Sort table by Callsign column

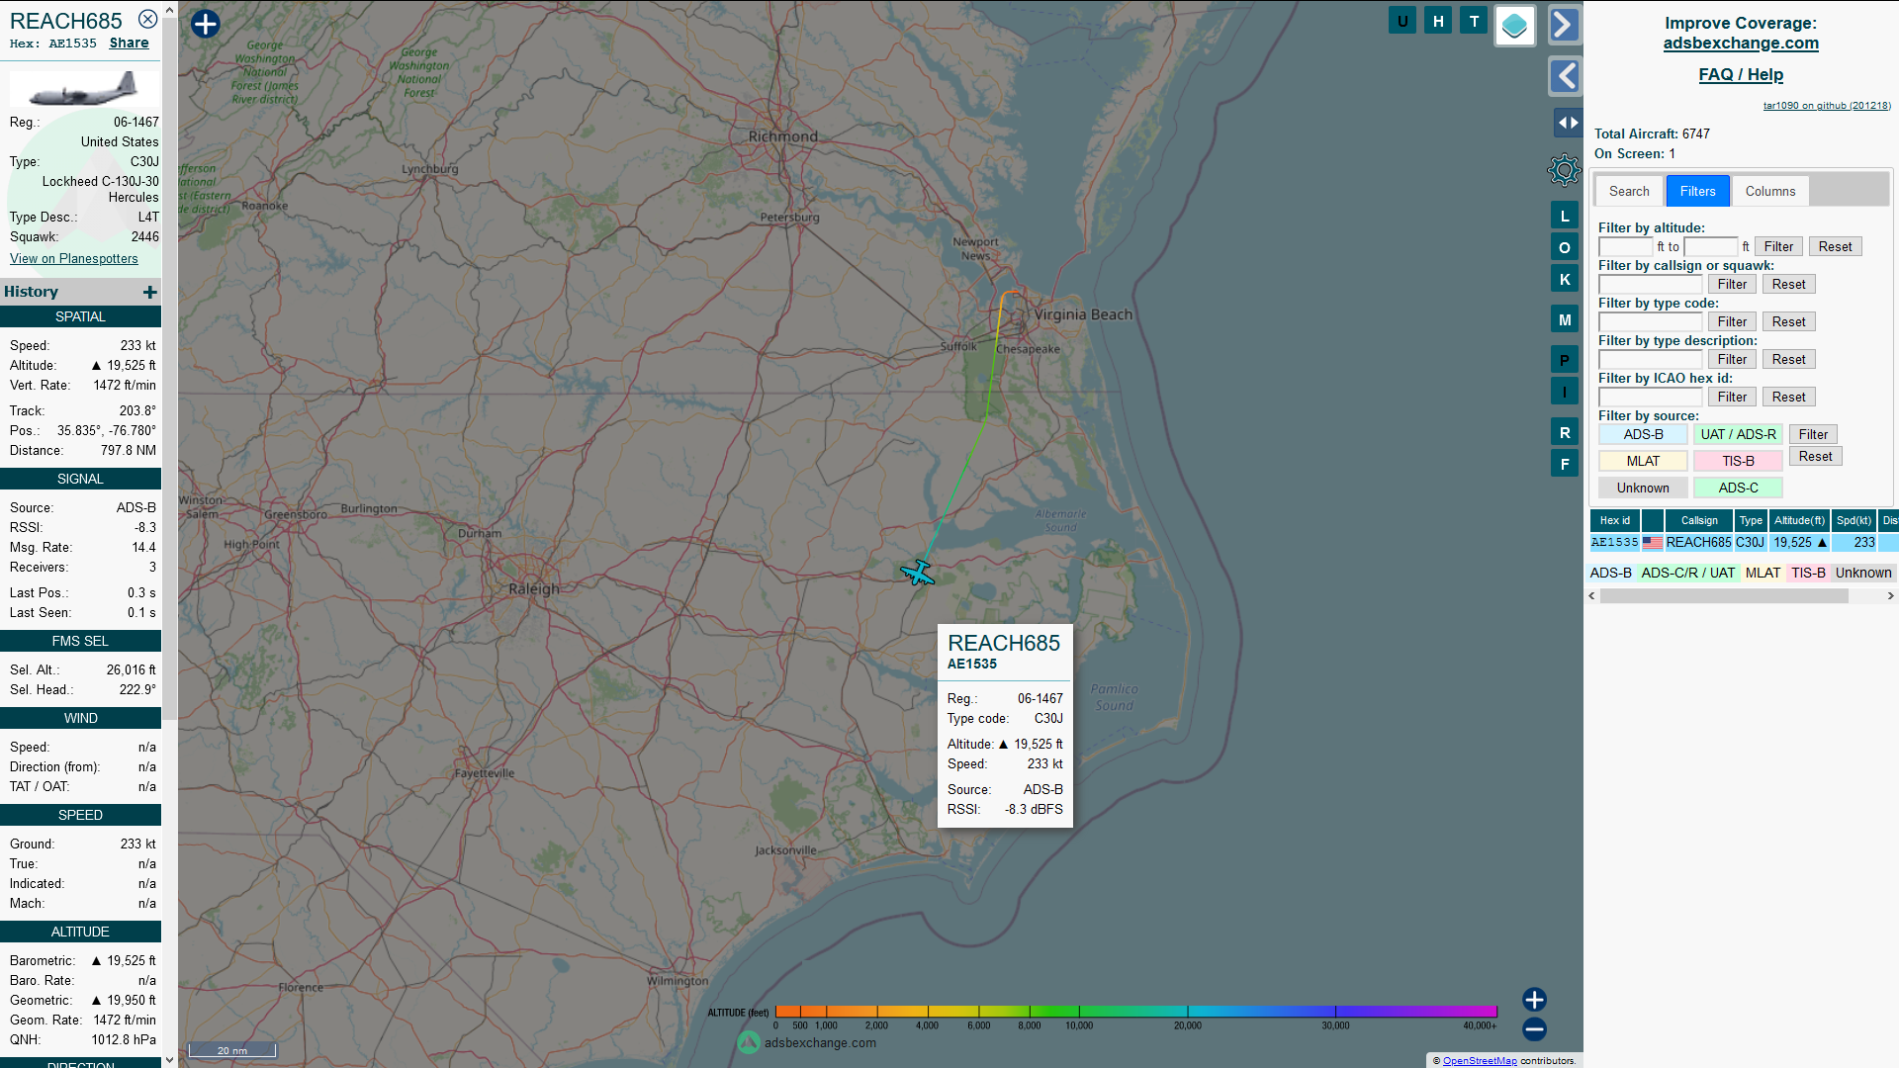(x=1699, y=521)
